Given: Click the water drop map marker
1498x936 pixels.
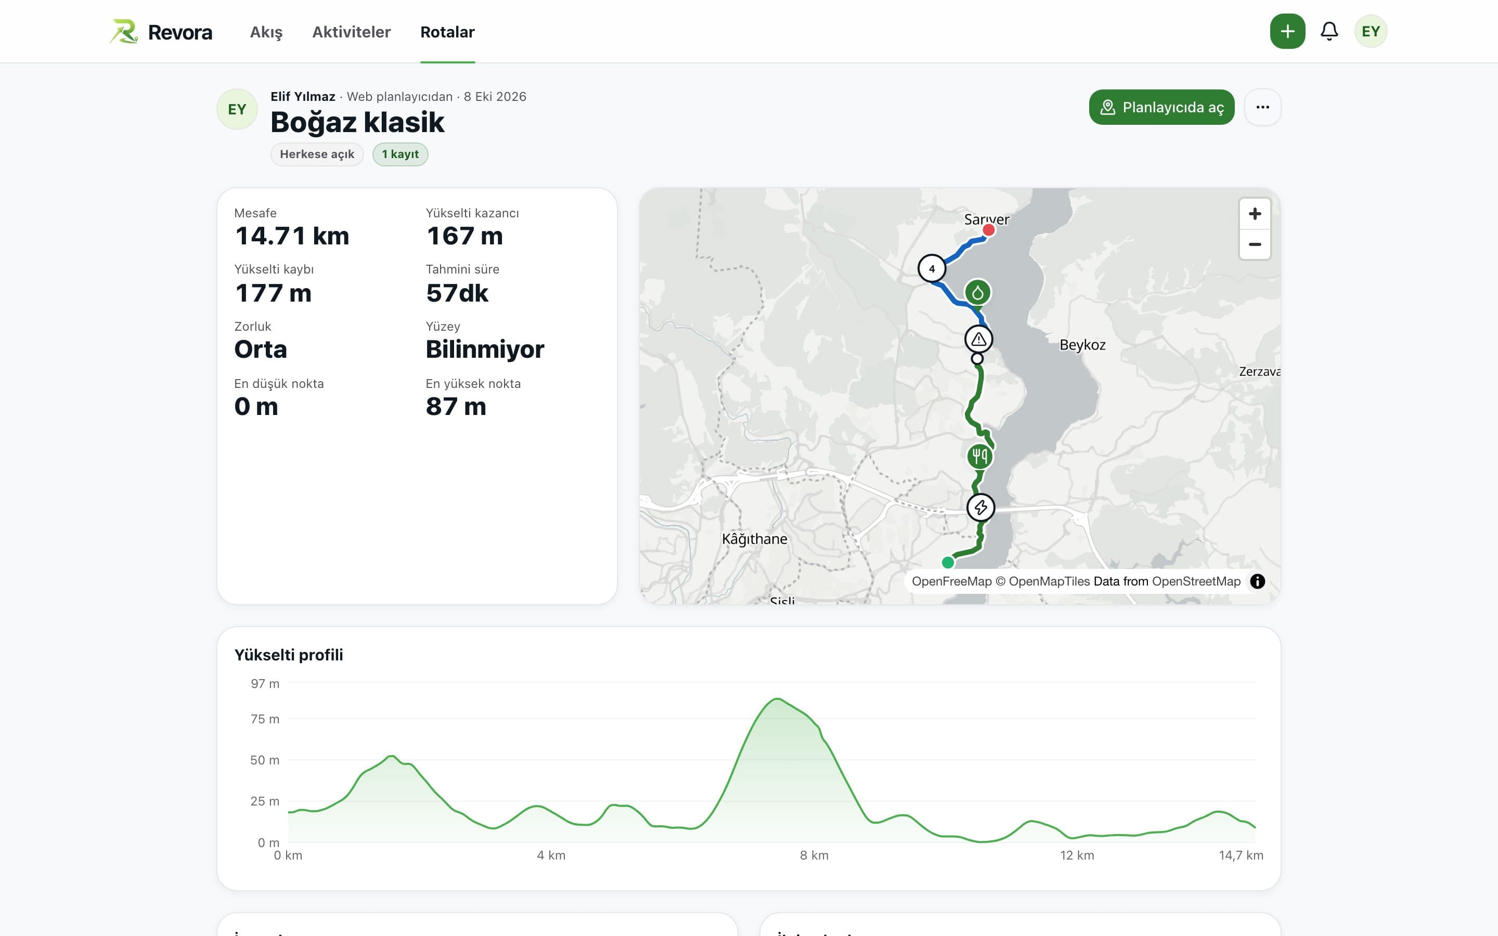Looking at the screenshot, I should click(977, 292).
